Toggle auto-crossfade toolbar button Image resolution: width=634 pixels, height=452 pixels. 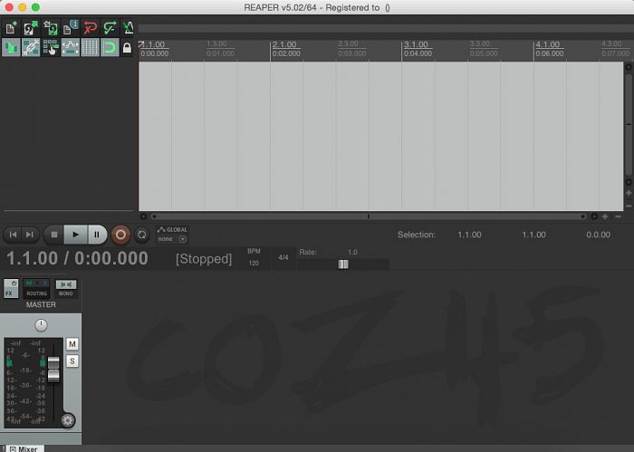point(11,48)
